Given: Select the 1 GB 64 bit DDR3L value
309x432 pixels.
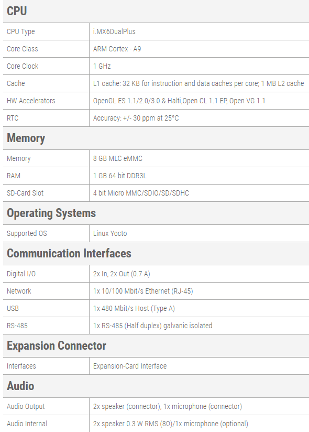Looking at the screenshot, I should pyautogui.click(x=120, y=176).
